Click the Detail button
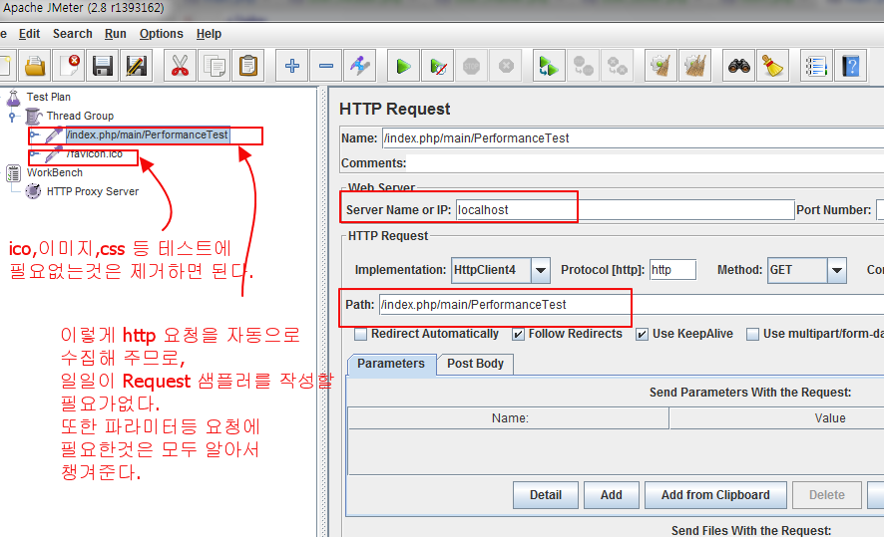884x537 pixels. [x=546, y=495]
